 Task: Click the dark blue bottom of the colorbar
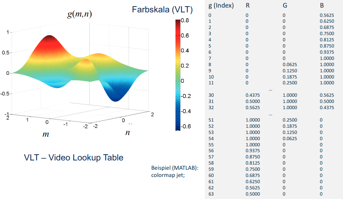click(x=178, y=128)
